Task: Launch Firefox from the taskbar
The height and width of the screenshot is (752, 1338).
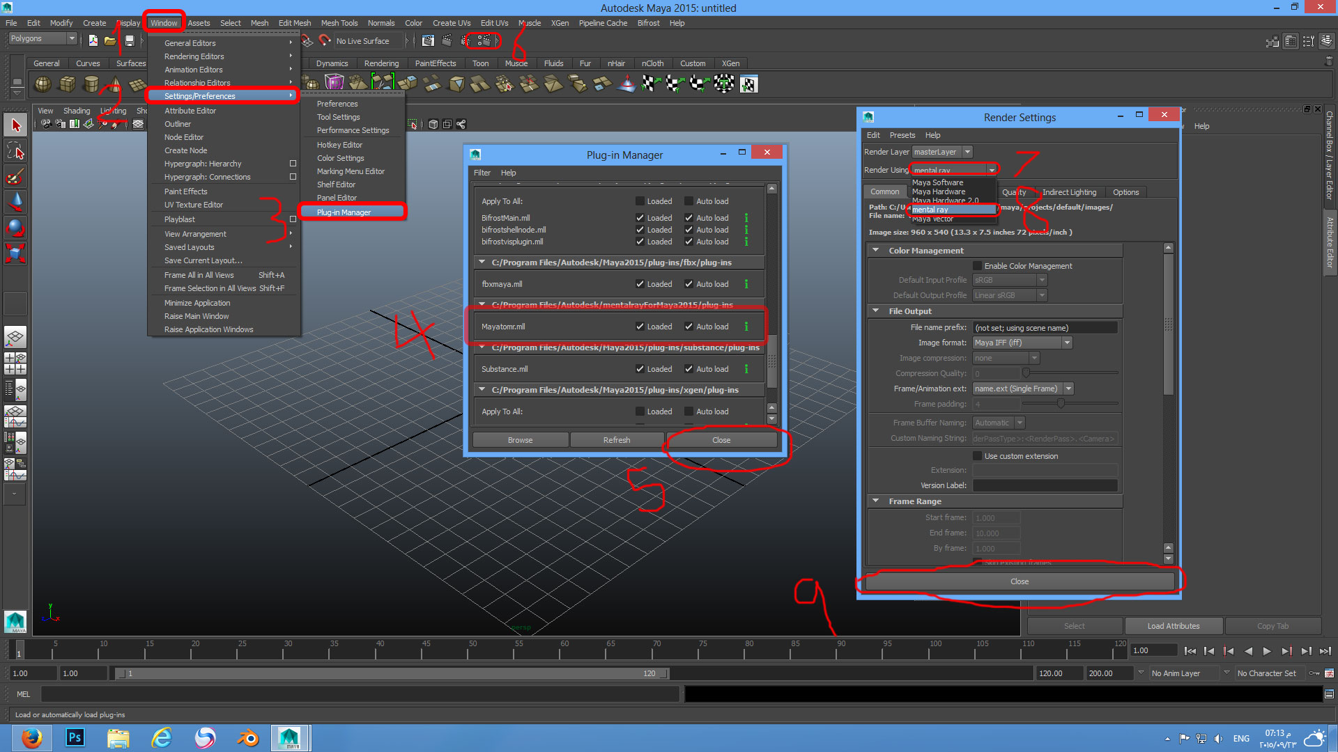Action: 31,737
